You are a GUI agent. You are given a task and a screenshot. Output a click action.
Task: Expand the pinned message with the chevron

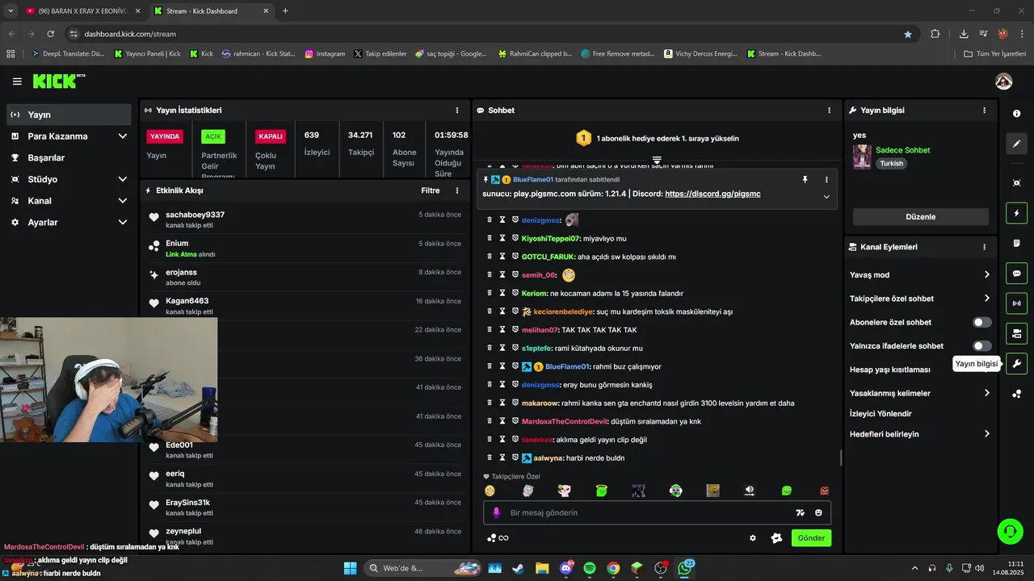[826, 197]
